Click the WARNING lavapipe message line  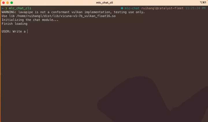coord(73,12)
